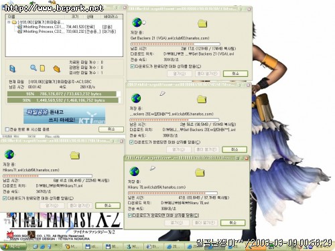
Task: Uncheck close-dialog checkbox in Get Backers 20 window
Action: (x=131, y=142)
